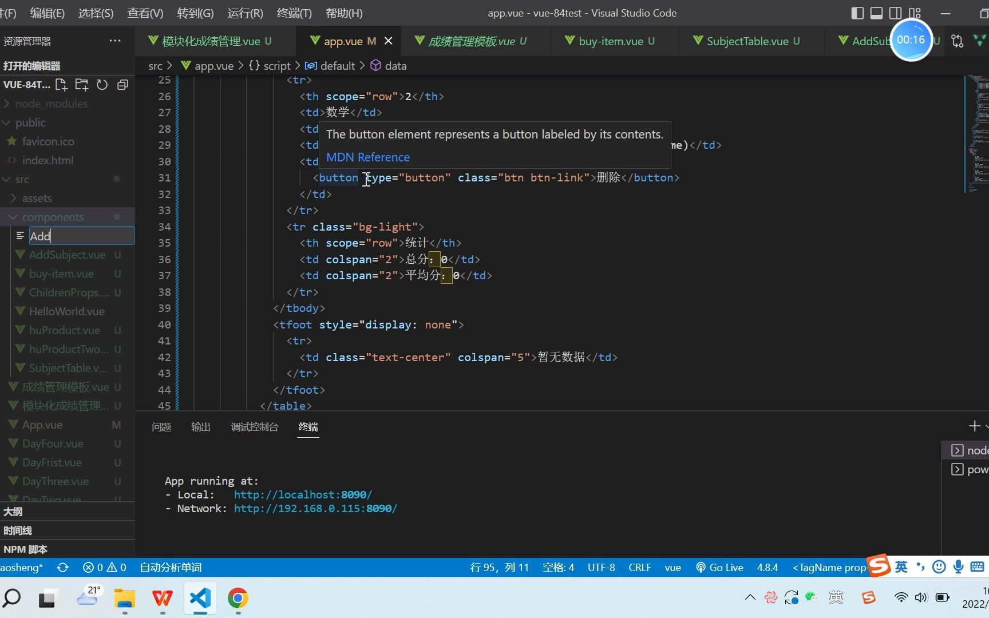
Task: Open Google Chrome from taskbar
Action: pos(238,598)
